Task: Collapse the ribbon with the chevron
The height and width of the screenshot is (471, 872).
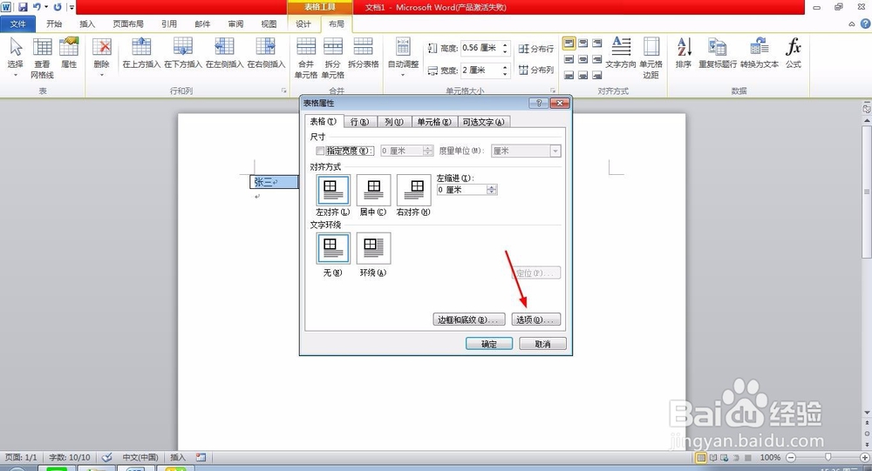Action: tap(851, 24)
